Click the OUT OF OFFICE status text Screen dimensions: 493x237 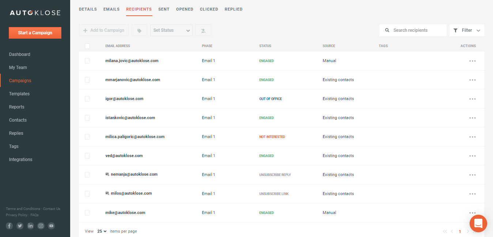tap(271, 99)
